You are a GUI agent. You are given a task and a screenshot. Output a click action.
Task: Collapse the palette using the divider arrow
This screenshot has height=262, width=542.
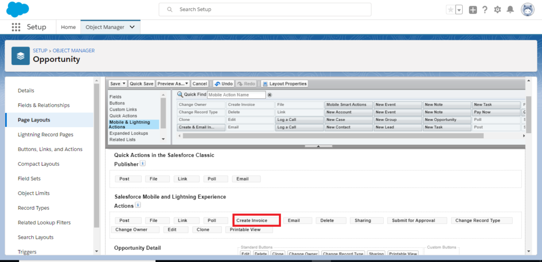click(318, 146)
